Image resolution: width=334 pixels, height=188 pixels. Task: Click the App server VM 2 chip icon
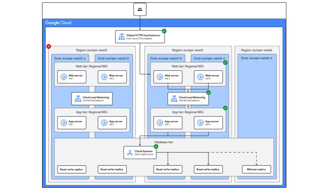(x=104, y=123)
